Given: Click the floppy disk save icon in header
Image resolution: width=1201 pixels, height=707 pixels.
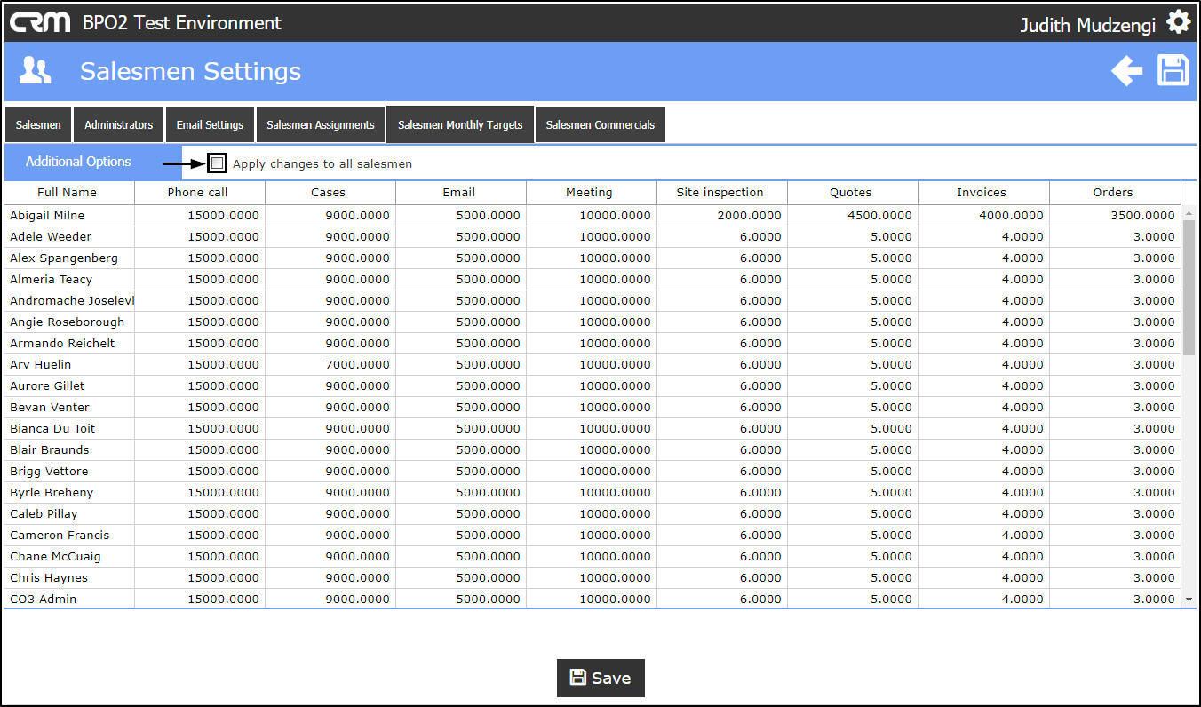Looking at the screenshot, I should (x=1173, y=71).
